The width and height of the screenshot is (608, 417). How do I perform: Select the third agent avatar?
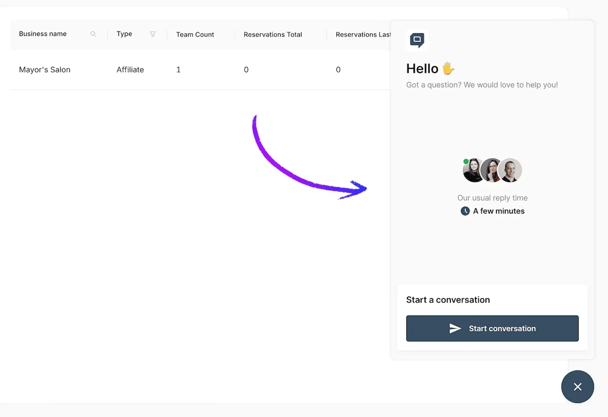[x=510, y=170]
